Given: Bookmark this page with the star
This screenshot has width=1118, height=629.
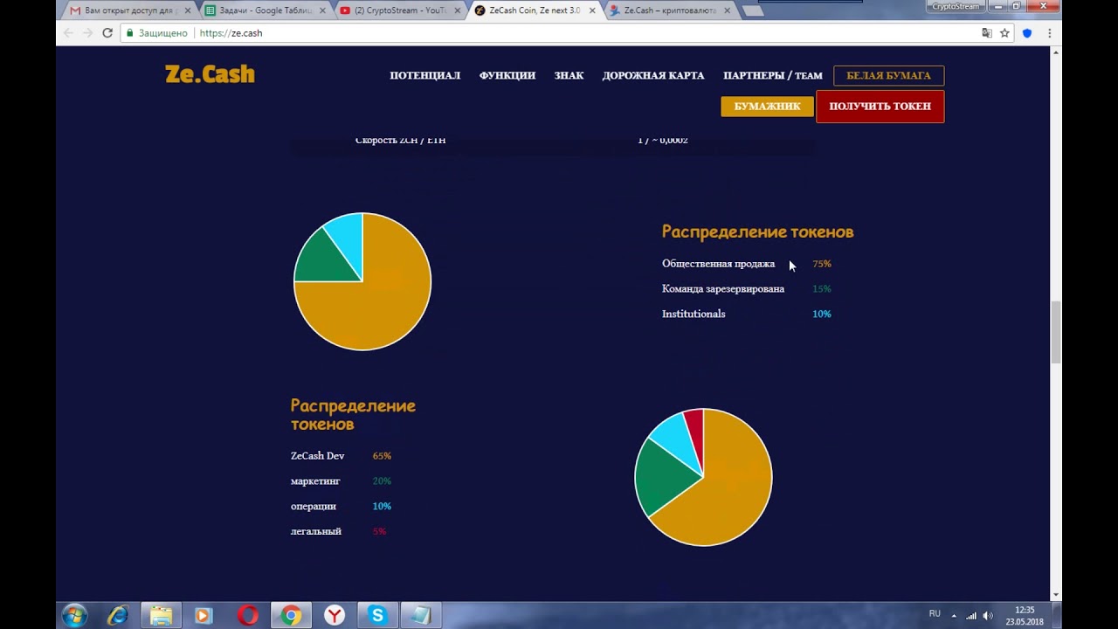Looking at the screenshot, I should click(x=1004, y=33).
